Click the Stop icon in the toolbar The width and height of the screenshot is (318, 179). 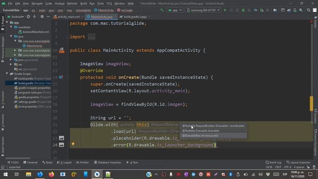click(x=268, y=10)
